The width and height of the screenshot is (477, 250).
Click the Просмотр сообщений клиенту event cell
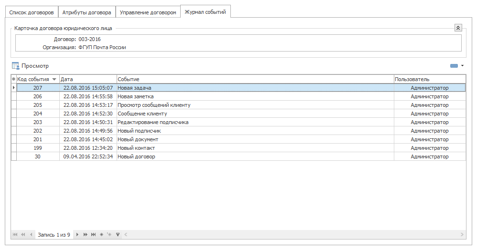pyautogui.click(x=255, y=105)
